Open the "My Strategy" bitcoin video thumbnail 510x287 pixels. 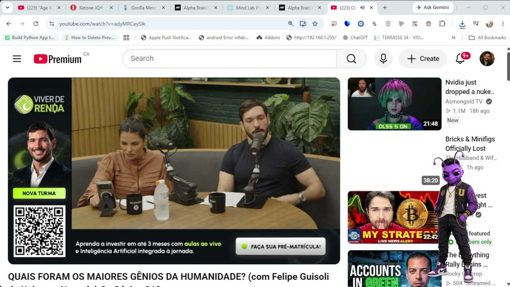(394, 217)
